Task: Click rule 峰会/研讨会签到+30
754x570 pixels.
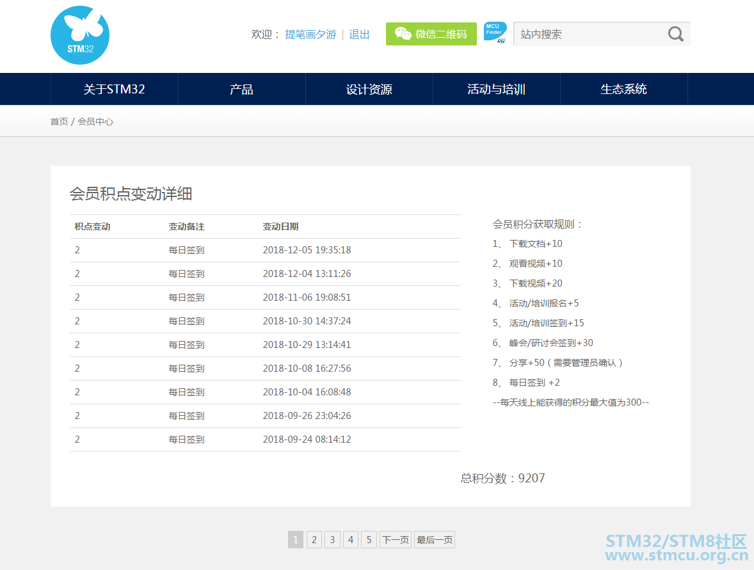Action: 551,343
